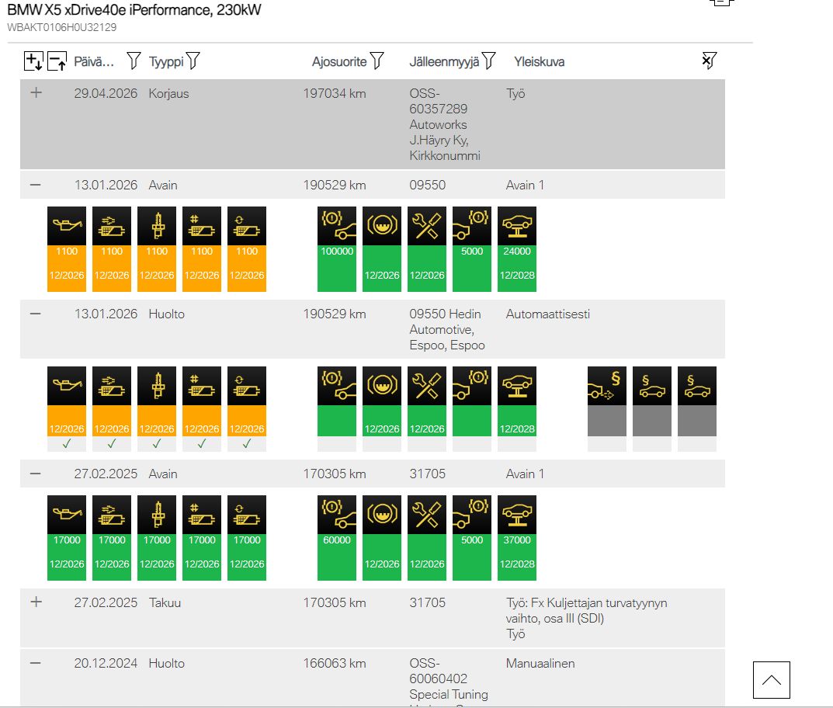Image resolution: width=833 pixels, height=708 pixels.
Task: Click emission inspection icon with exhaust arrow
Action: coord(606,386)
